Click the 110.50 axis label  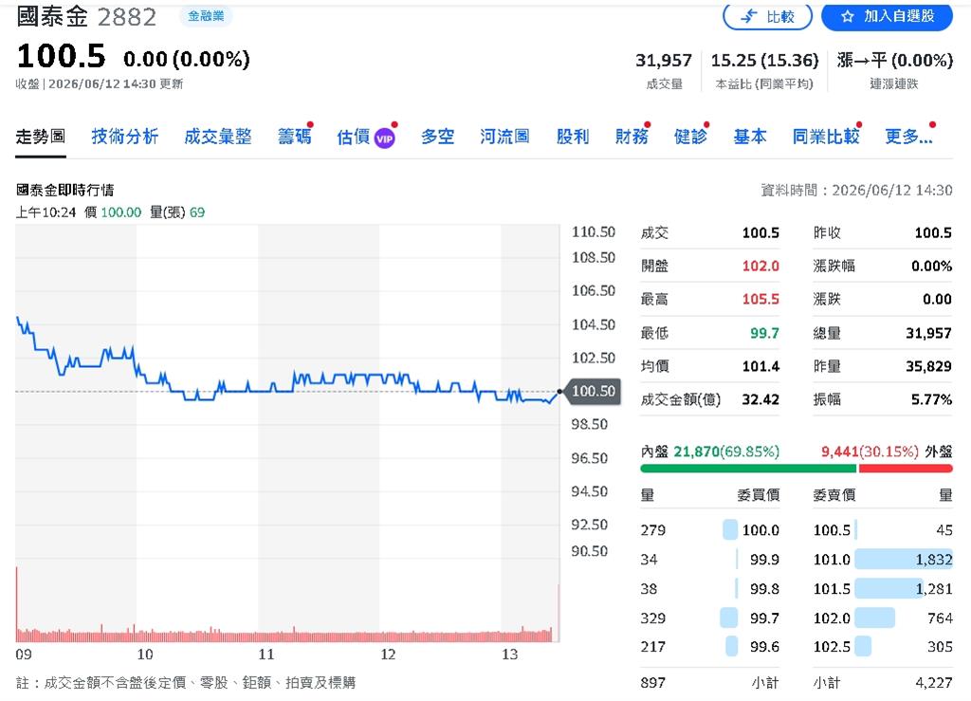point(594,232)
